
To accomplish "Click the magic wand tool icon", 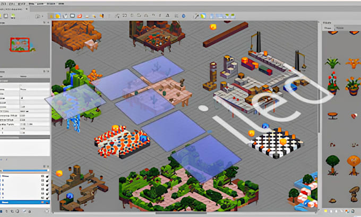I will pos(196,16).
